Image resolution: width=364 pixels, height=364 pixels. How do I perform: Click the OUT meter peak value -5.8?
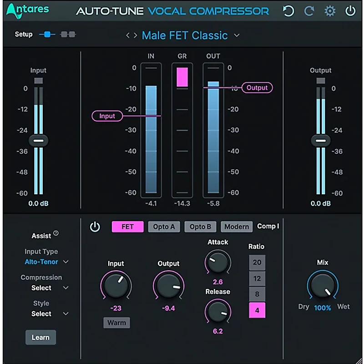(x=213, y=203)
